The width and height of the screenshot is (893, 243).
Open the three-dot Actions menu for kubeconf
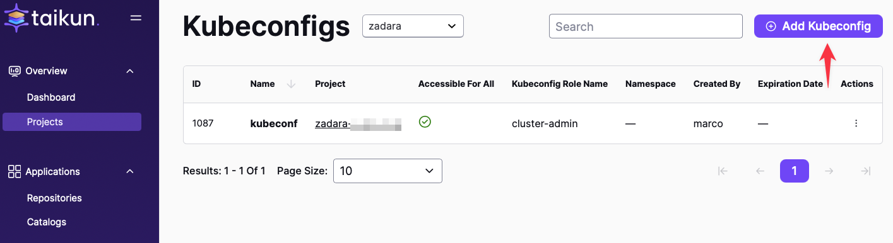point(856,123)
